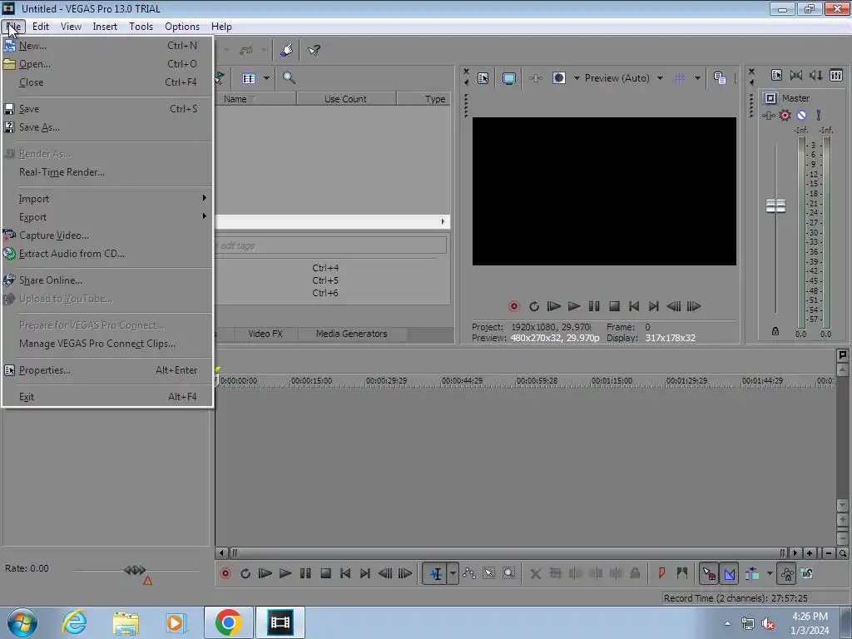Expand overlays dropdown arrow next to grid

697,78
